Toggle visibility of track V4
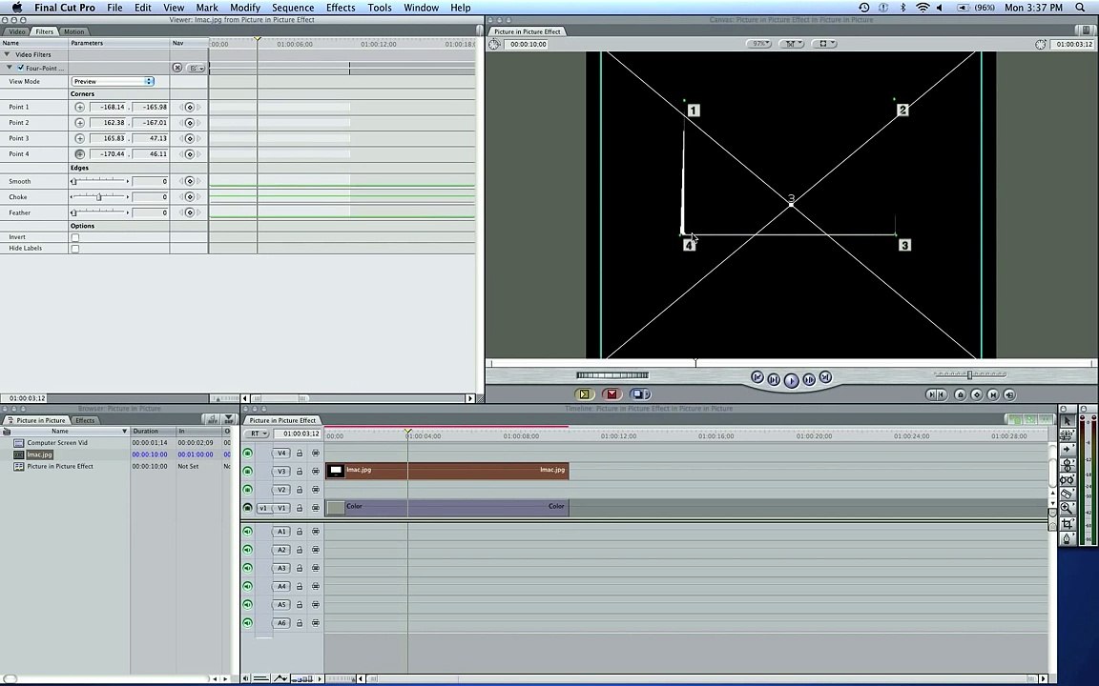The image size is (1099, 686). [247, 454]
